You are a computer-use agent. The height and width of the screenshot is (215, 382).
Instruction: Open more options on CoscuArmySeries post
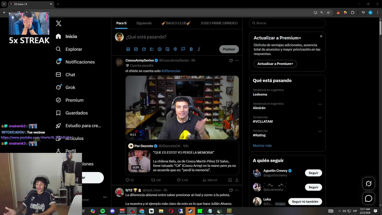237,60
